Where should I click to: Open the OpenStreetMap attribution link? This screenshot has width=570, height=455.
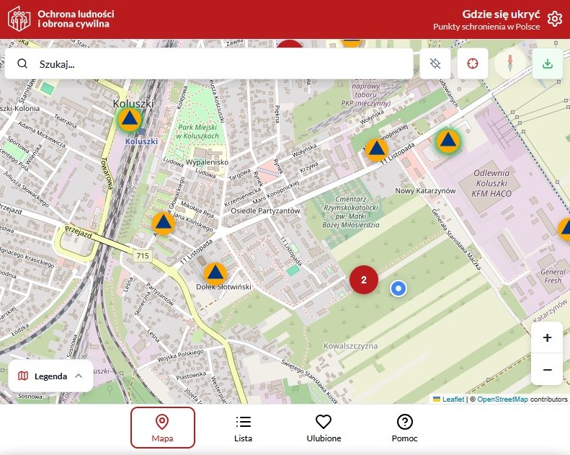502,399
